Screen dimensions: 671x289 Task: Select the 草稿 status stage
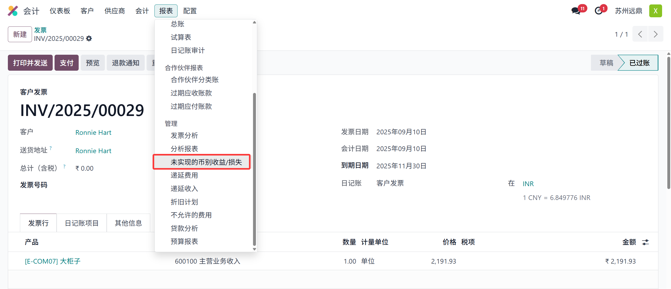click(x=606, y=63)
